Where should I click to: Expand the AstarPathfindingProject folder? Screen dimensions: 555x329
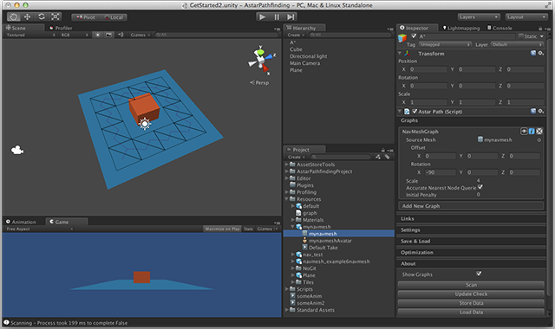287,171
